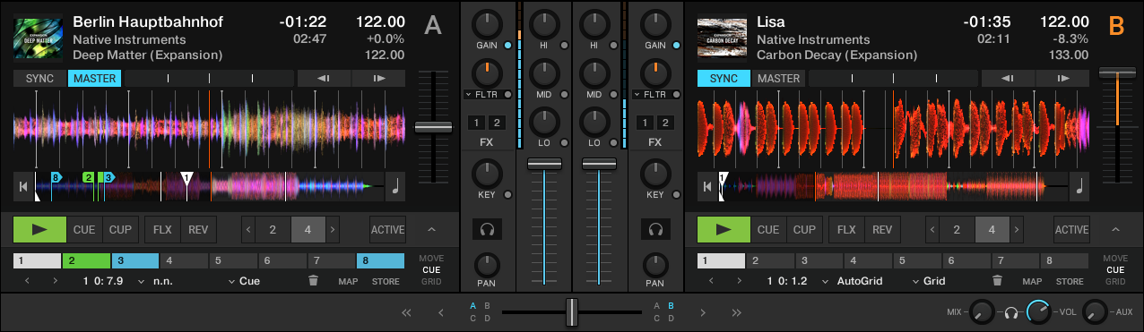This screenshot has width=1144, height=332.
Task: Select GRID panel tab on Deck A
Action: click(x=431, y=281)
